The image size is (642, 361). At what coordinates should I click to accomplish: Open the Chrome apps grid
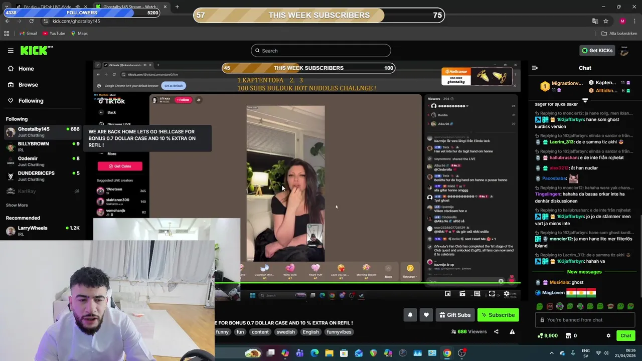(7, 34)
